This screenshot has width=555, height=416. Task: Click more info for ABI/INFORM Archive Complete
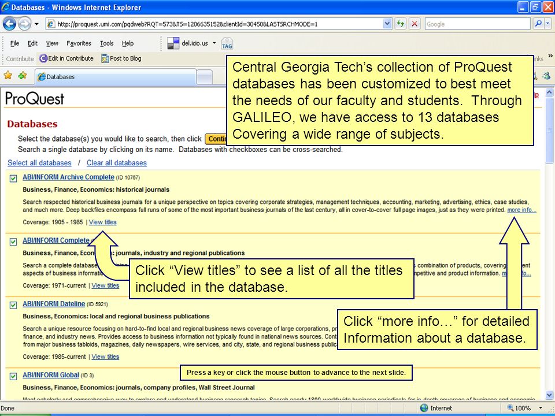(521, 210)
